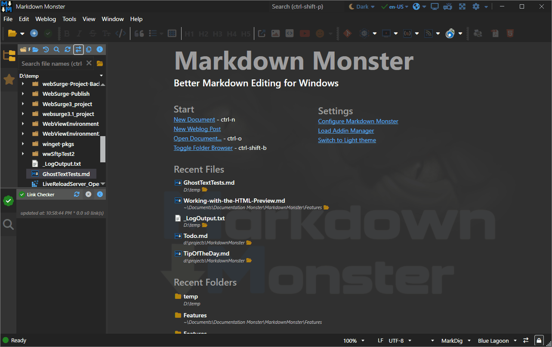Click the projector icon in title bar

tap(448, 6)
